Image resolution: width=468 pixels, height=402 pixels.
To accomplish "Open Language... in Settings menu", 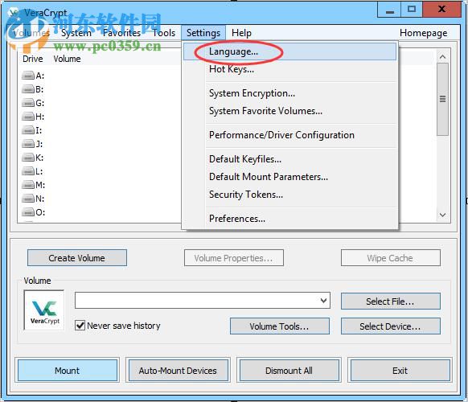I will (289, 51).
